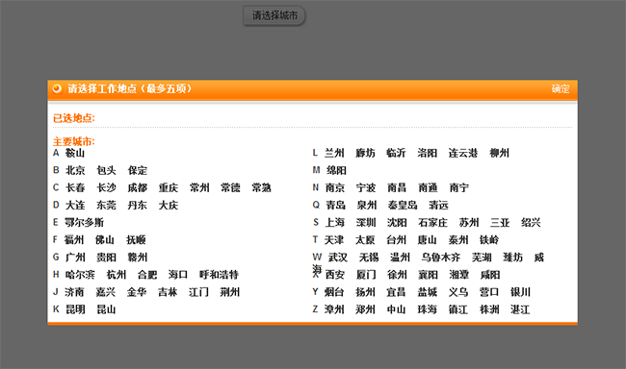Image resolution: width=626 pixels, height=369 pixels.
Task: Choose the city 鄂尔多斯
Action: 84,222
